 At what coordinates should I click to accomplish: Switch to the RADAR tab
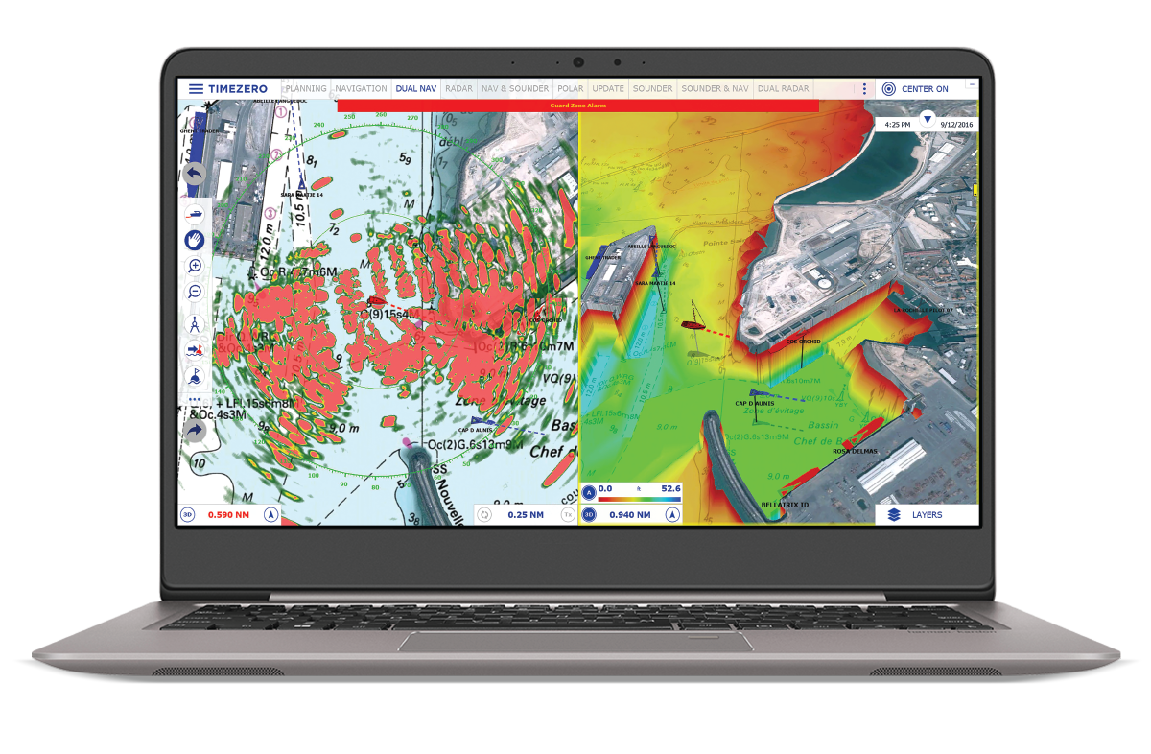[x=459, y=88]
